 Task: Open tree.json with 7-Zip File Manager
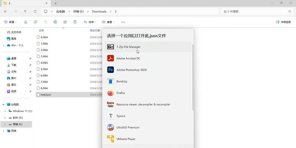pos(148,47)
